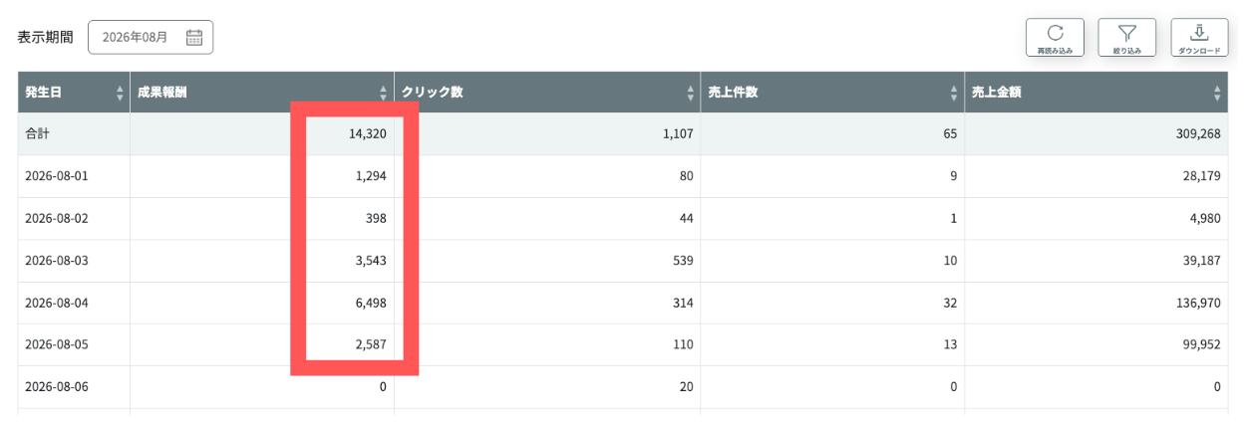Select the 2026年08月 period field
The image size is (1245, 425).
click(x=151, y=38)
